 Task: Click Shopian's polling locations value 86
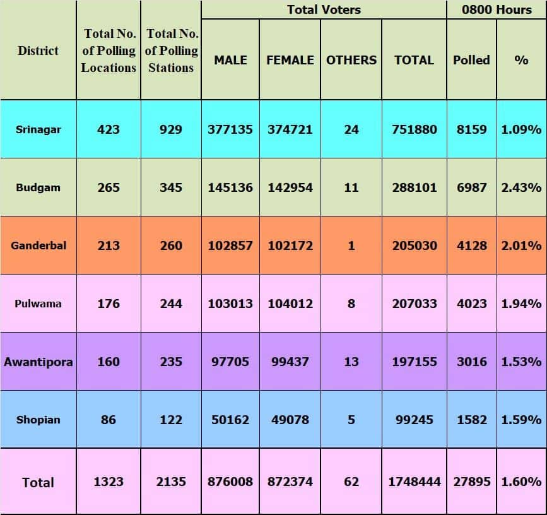click(109, 420)
